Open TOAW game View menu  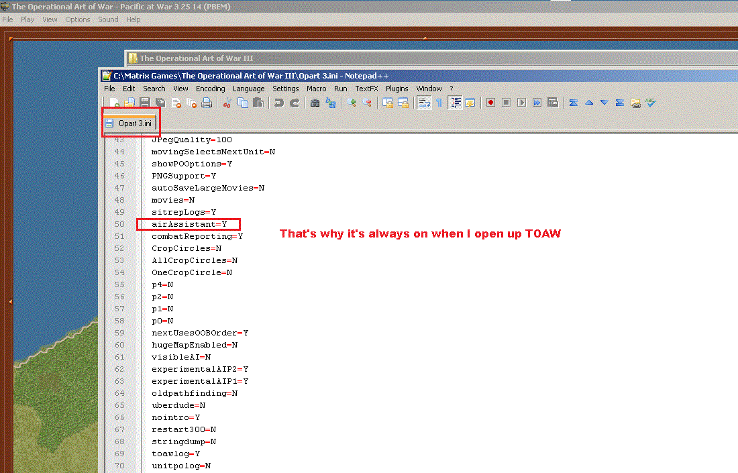tap(50, 19)
